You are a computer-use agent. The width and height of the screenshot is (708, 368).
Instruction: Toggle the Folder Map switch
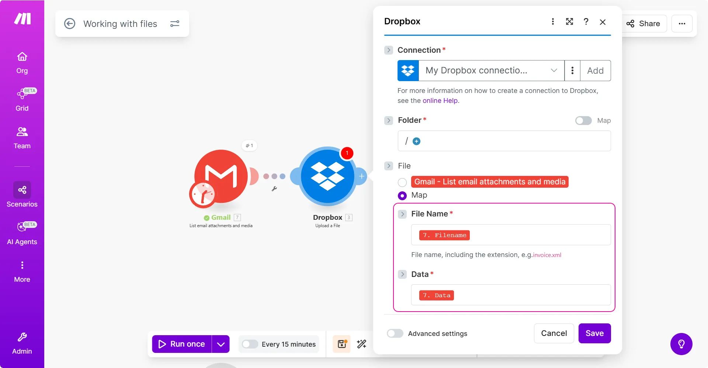(583, 121)
